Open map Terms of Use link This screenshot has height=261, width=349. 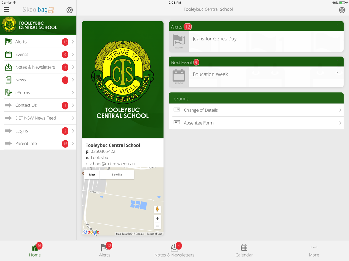pyautogui.click(x=154, y=234)
